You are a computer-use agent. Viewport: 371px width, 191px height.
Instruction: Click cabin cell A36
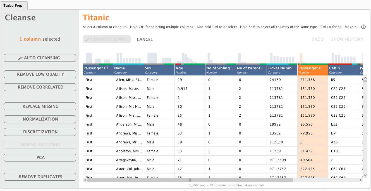[x=343, y=142]
